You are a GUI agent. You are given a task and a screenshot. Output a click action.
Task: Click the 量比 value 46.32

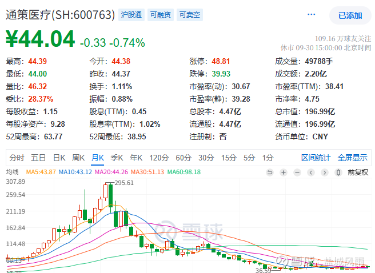pyautogui.click(x=38, y=86)
